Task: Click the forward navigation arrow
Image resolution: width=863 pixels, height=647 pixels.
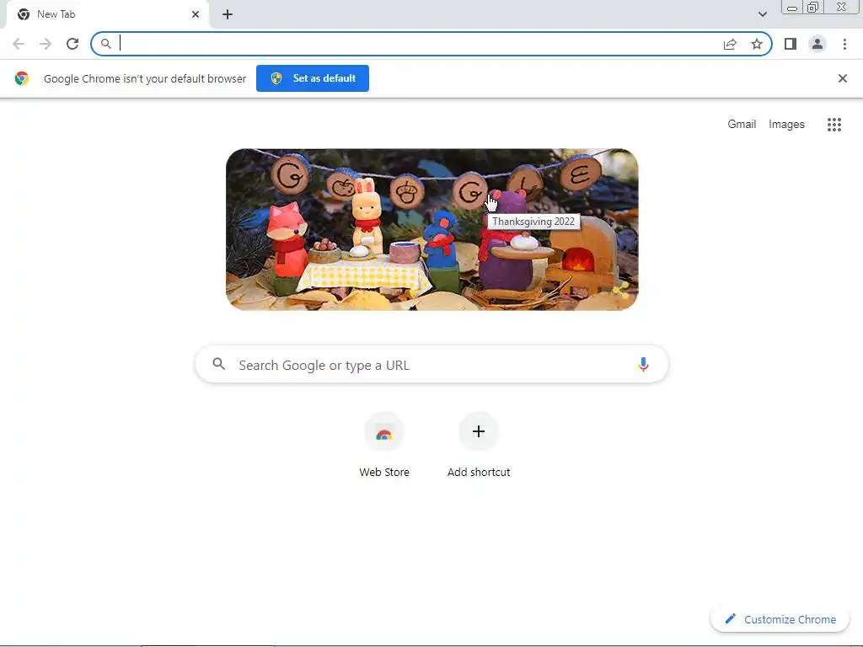Action: (46, 44)
